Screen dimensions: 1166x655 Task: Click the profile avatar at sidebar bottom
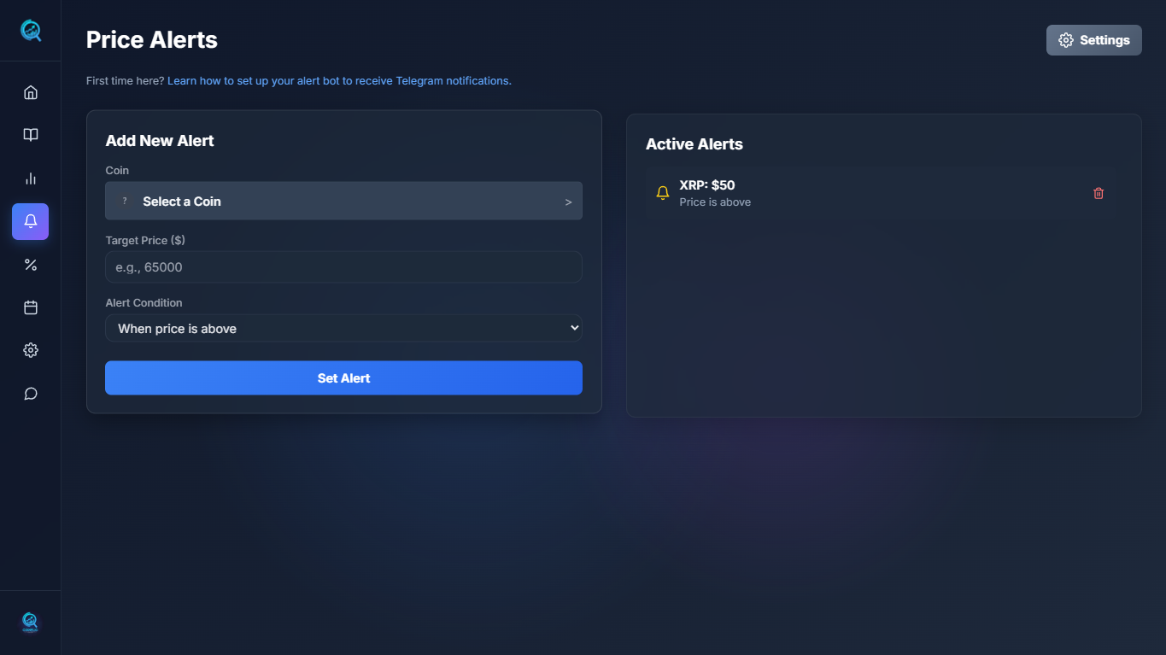coord(30,622)
